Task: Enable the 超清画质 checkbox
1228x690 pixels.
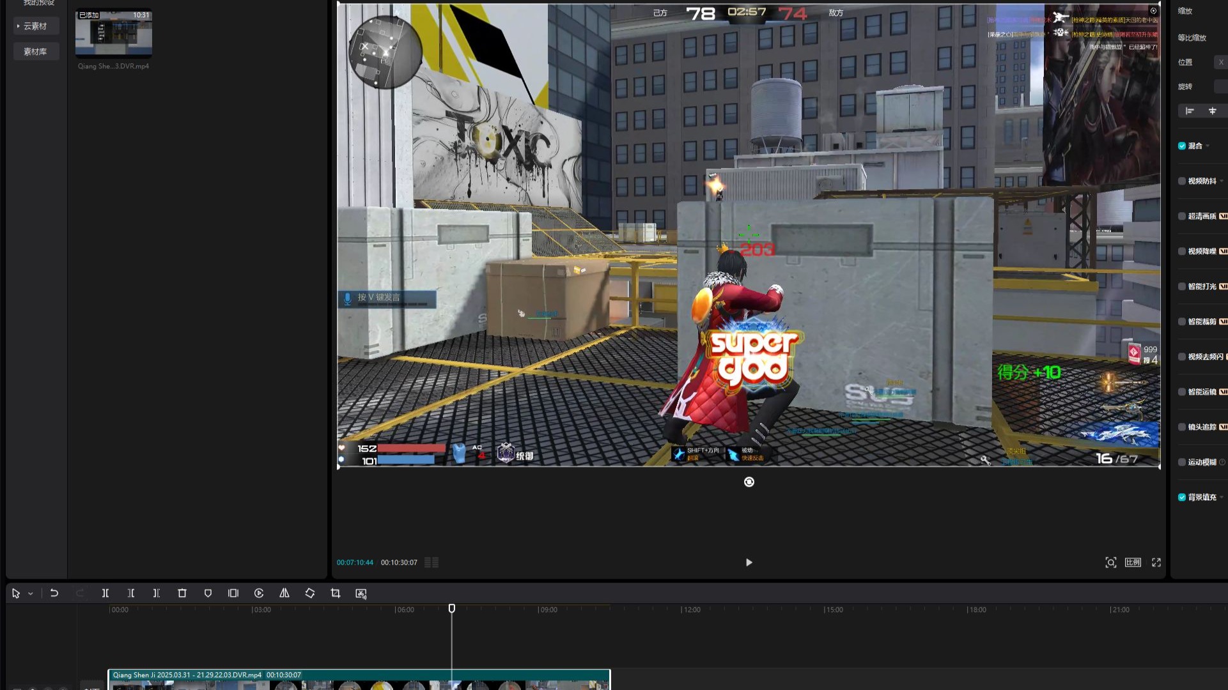Action: pos(1182,216)
